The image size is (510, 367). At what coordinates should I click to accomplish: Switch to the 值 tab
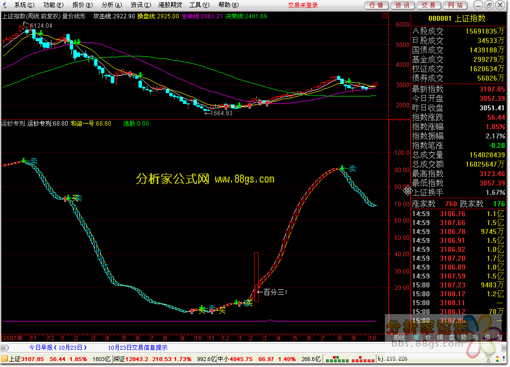point(487,337)
